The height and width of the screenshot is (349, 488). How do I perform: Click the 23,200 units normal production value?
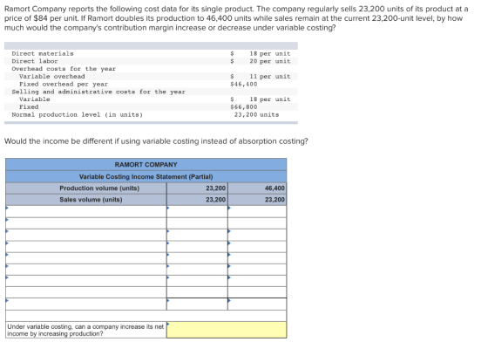tap(257, 114)
